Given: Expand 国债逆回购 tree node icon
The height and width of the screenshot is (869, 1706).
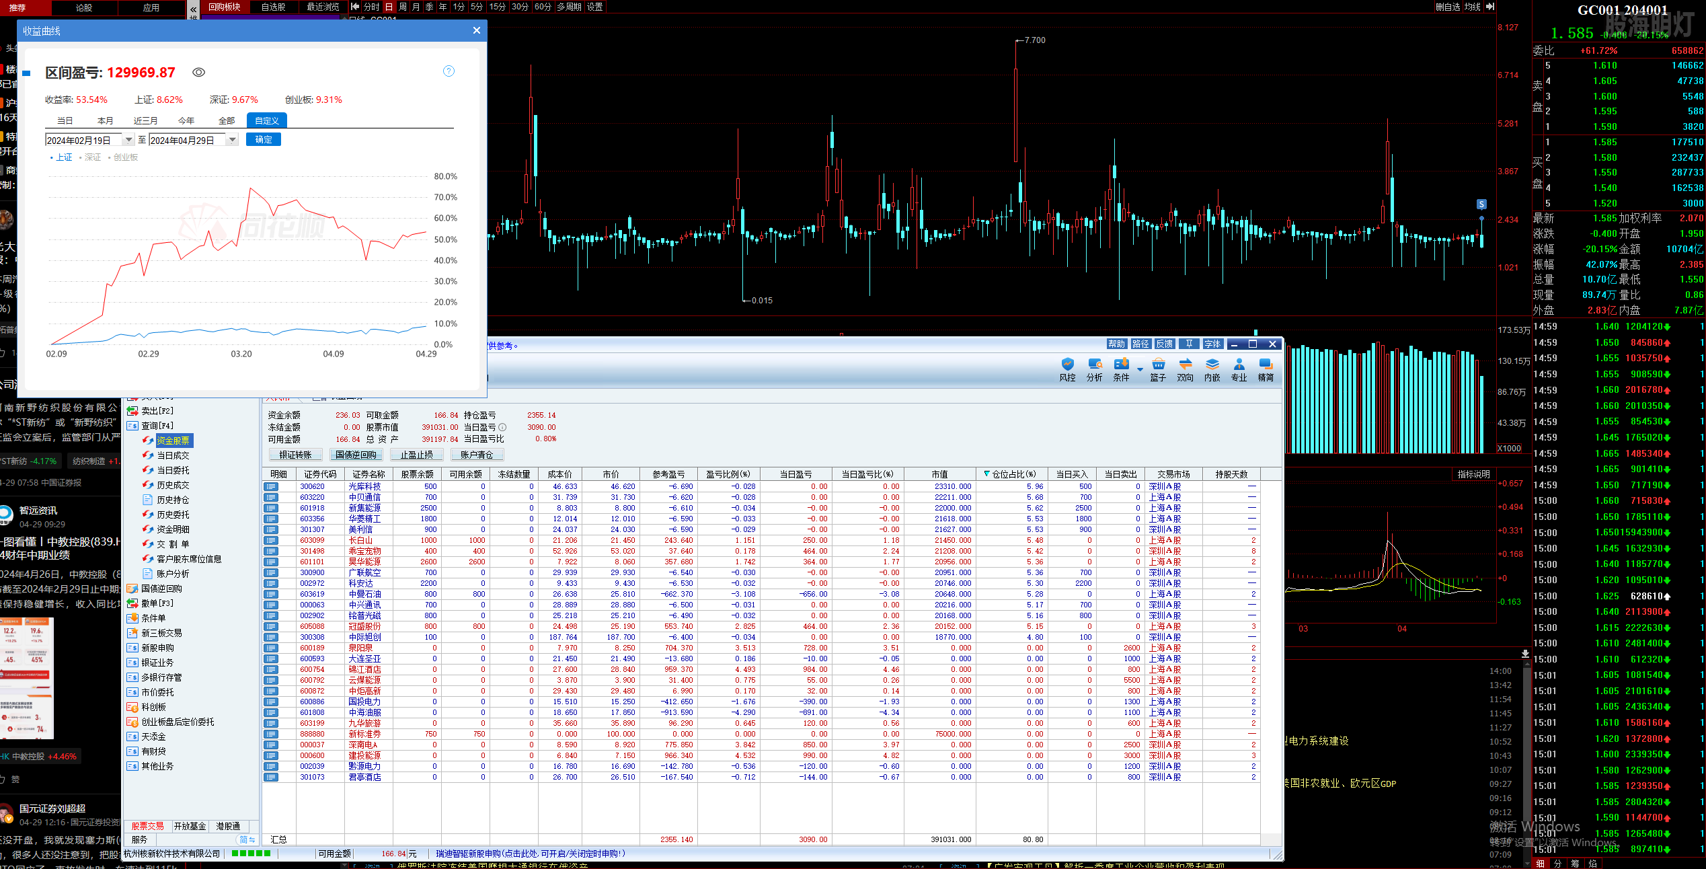Looking at the screenshot, I should point(132,589).
